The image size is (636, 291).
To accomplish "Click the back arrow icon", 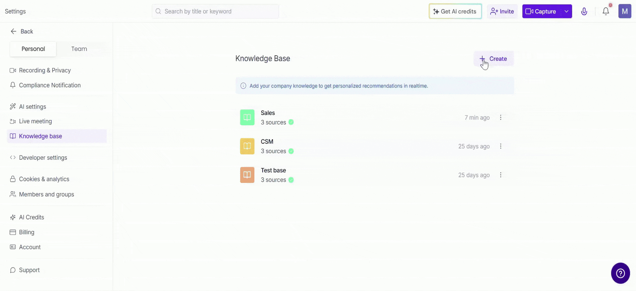I will 14,31.
